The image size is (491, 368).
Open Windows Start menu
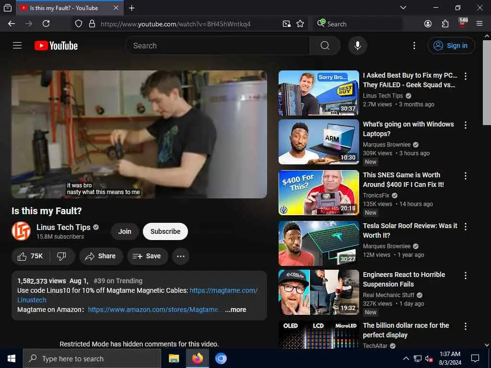pos(12,358)
